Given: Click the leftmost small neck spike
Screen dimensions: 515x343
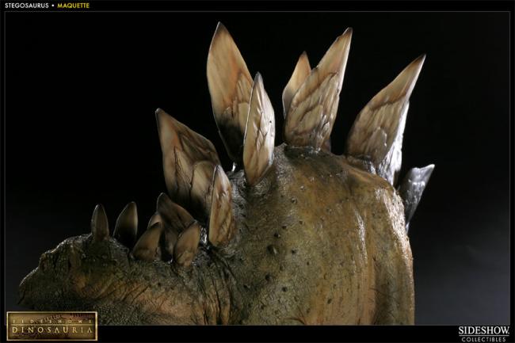Looking at the screenshot, I should [100, 223].
